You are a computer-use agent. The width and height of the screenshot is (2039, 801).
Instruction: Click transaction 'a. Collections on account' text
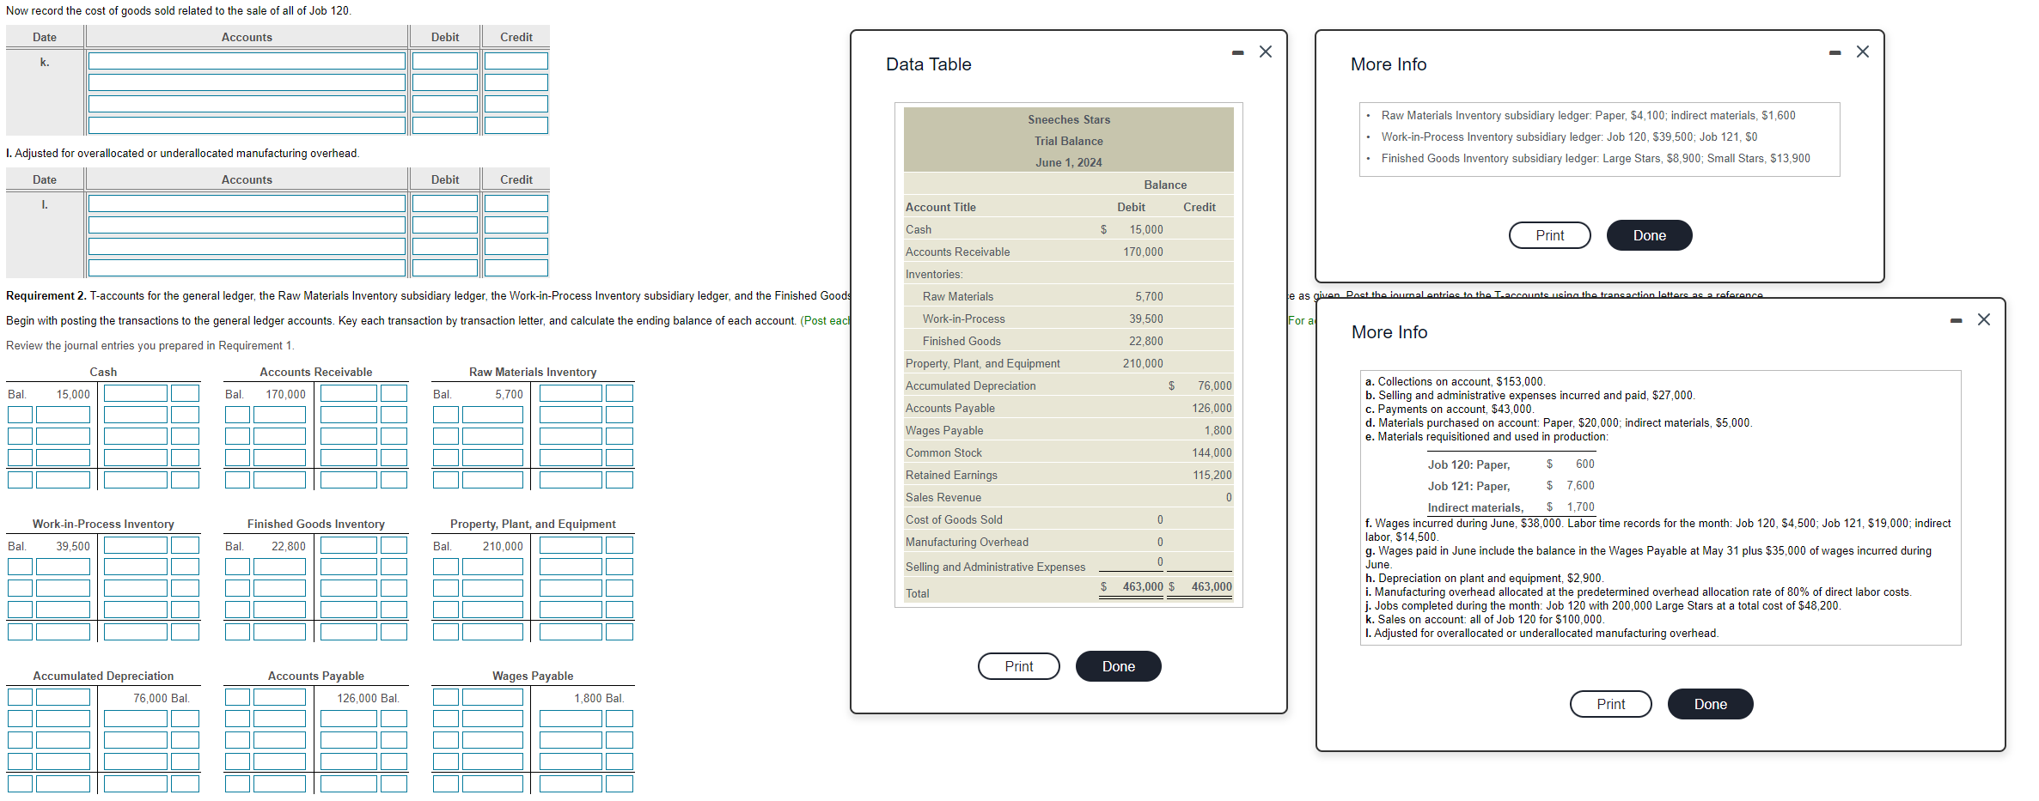tap(1455, 381)
